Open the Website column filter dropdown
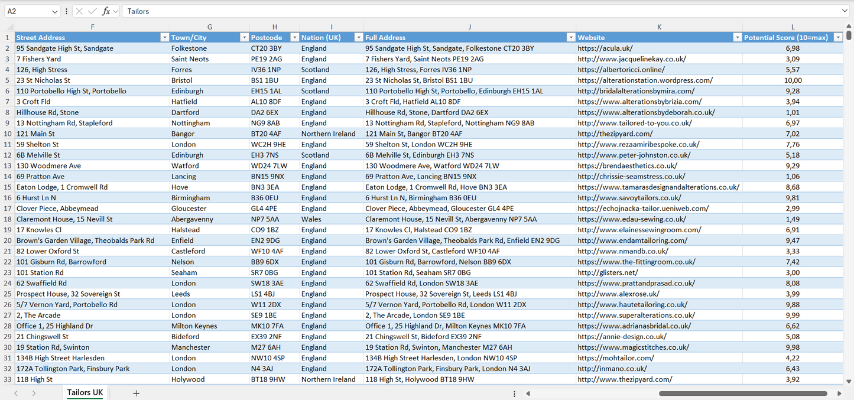854x400 pixels. coord(737,37)
